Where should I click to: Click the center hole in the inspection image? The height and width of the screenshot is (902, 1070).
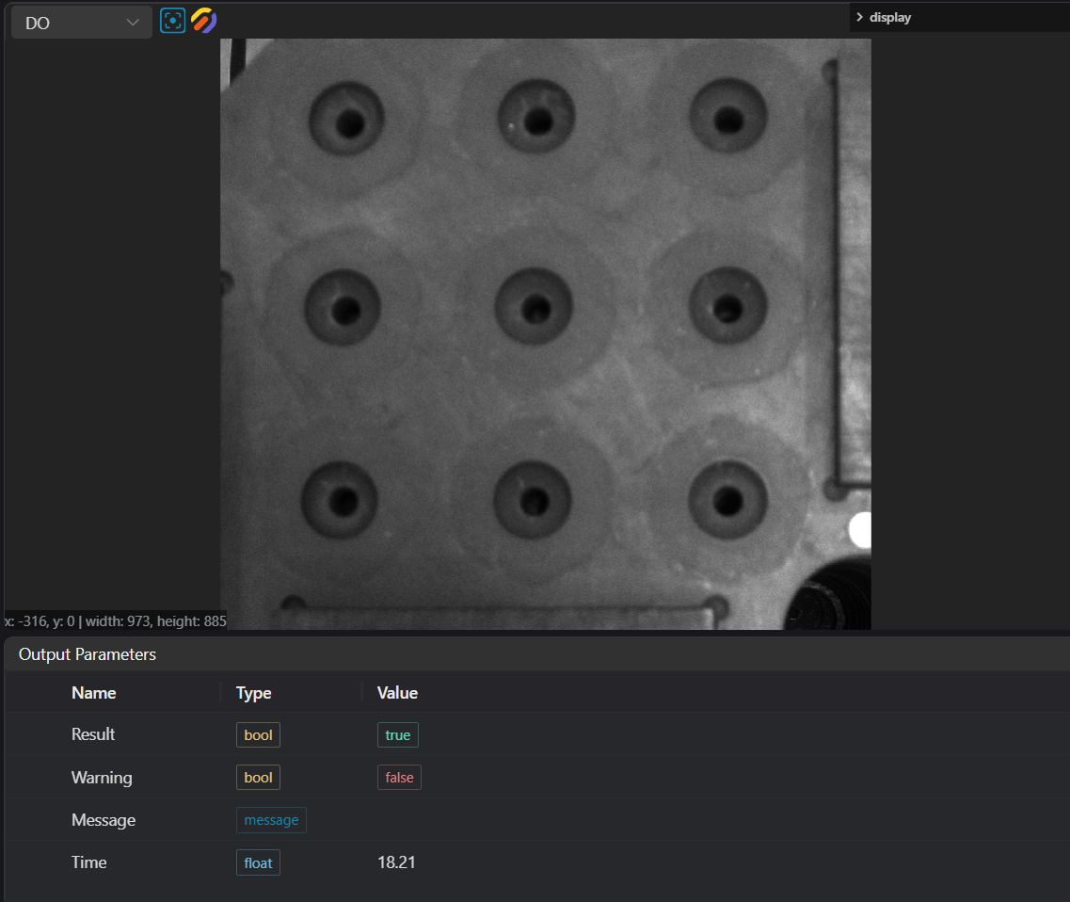tap(536, 308)
